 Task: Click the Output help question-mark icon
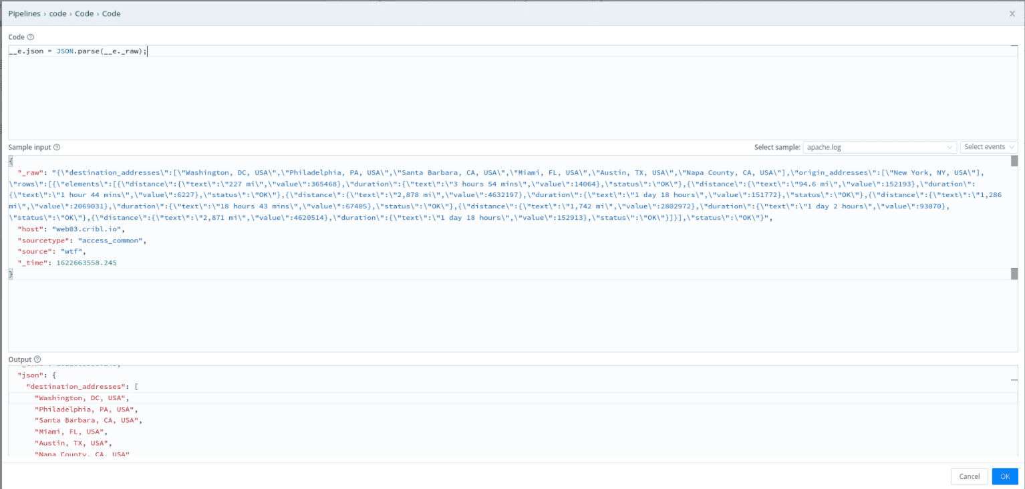[x=37, y=359]
